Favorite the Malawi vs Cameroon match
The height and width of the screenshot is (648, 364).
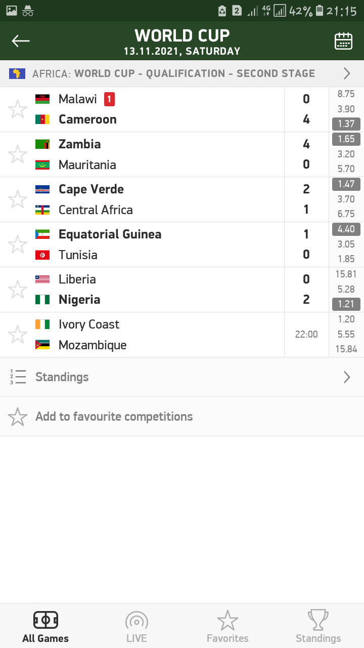coord(18,109)
